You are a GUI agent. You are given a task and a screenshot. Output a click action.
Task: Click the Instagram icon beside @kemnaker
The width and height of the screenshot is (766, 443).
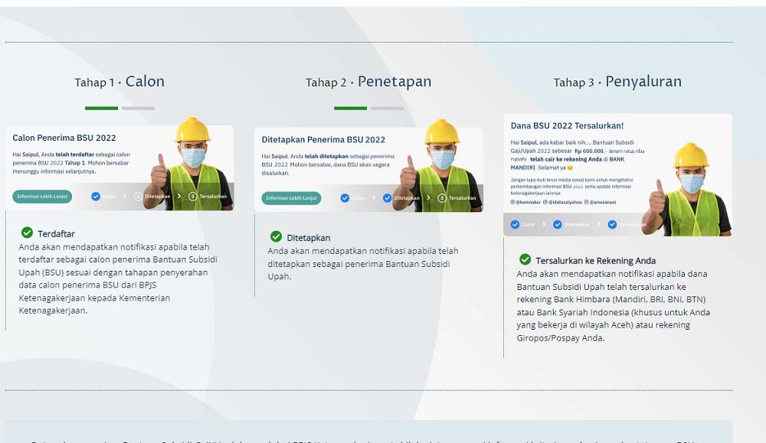[513, 201]
